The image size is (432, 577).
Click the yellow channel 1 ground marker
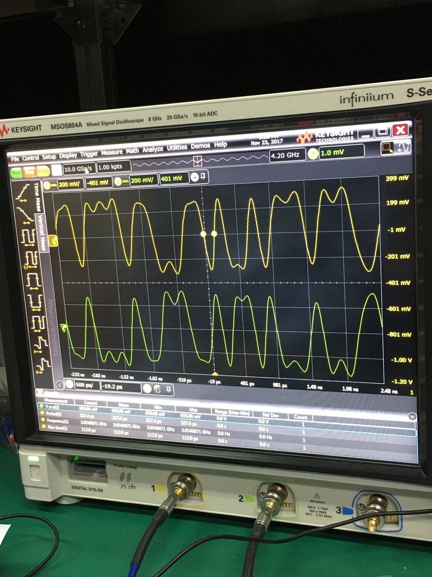click(53, 242)
